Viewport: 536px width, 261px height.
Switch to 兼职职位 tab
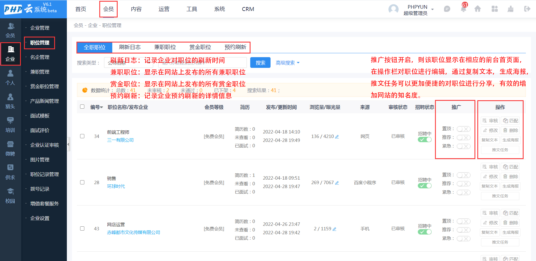click(165, 47)
